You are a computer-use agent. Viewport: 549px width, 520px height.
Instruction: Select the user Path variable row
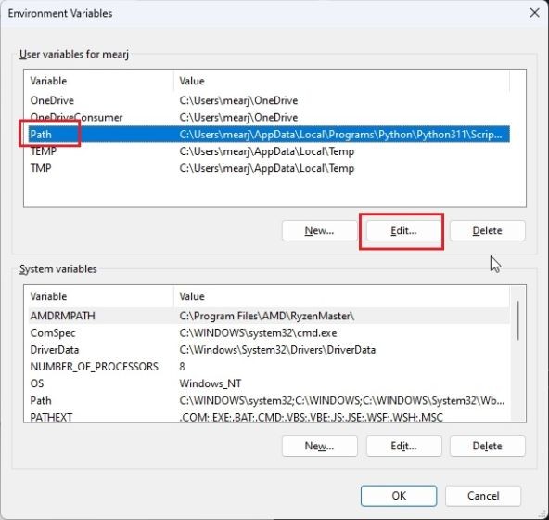(x=269, y=135)
